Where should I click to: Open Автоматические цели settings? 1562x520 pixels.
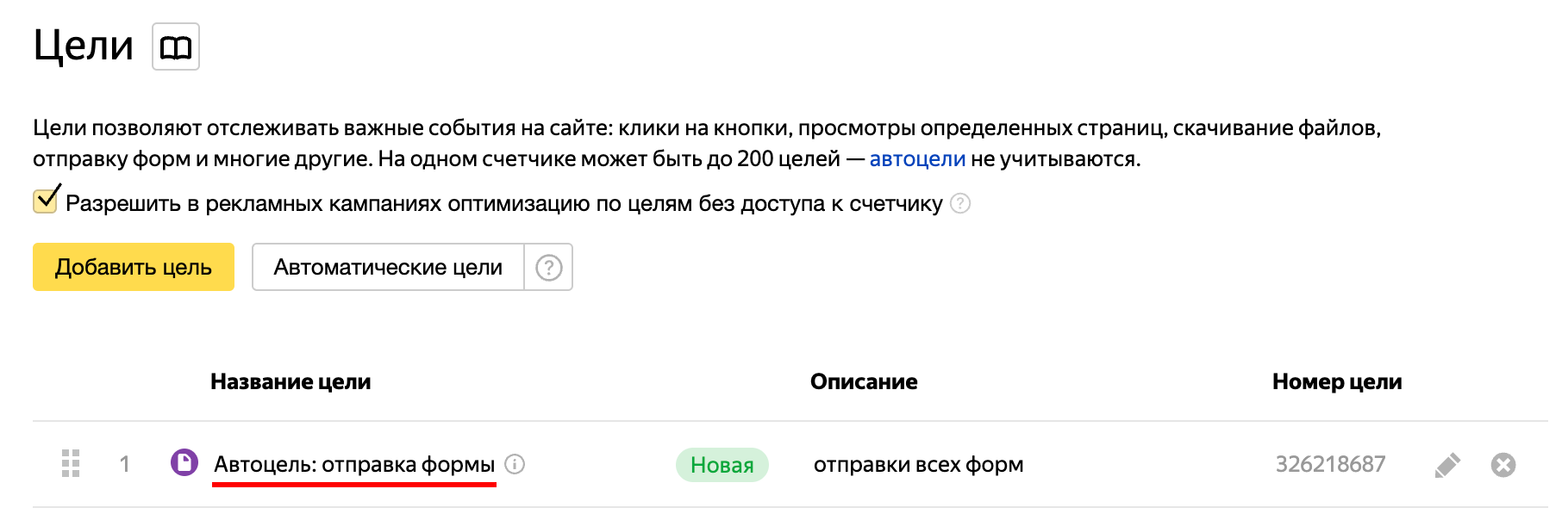(387, 267)
